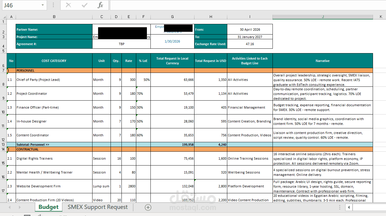This screenshot has height=216, width=386.
Task: Click the Enter checkmark formula bar icon
Action: point(85,5)
